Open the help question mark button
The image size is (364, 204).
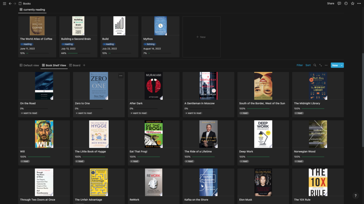click(355, 196)
